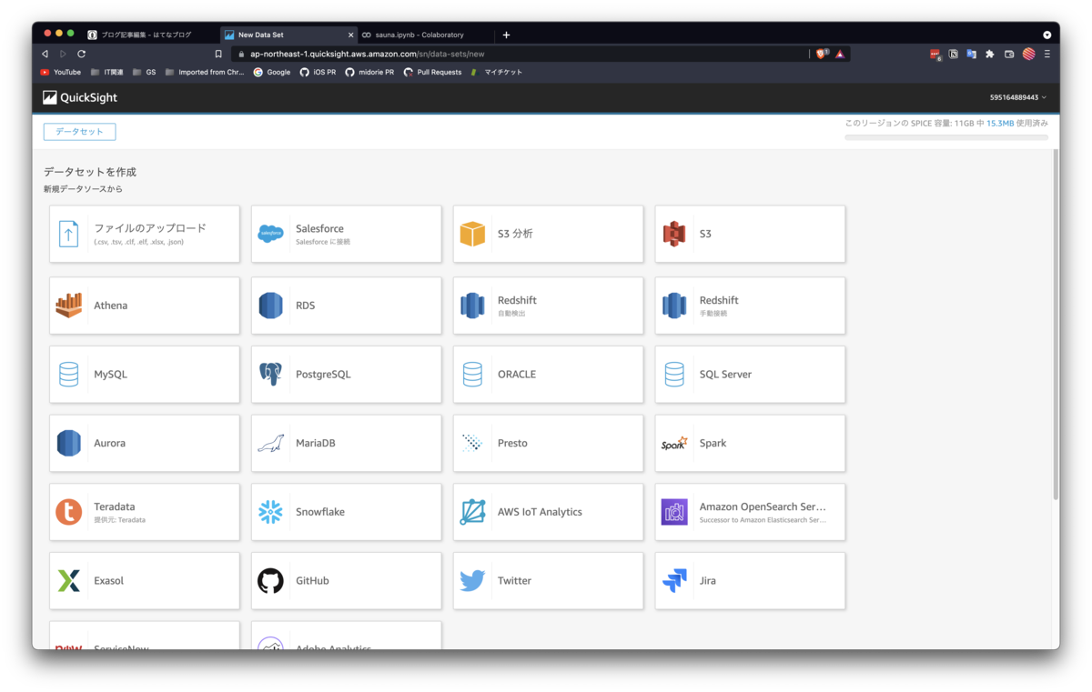1092x692 pixels.
Task: Open the マイチケット bookmark
Action: [497, 72]
